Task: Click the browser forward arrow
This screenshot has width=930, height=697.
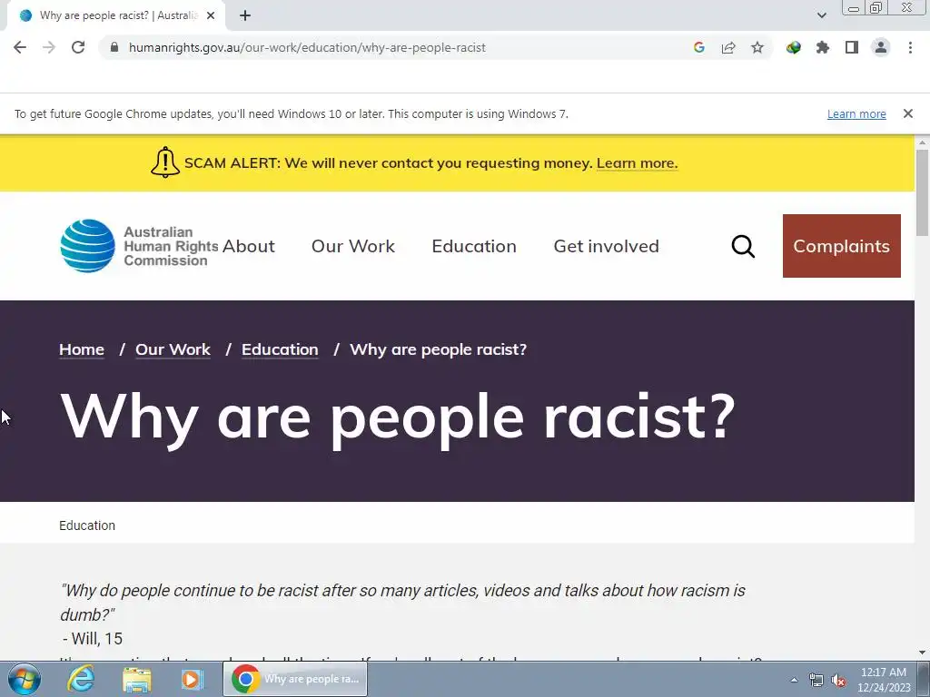Action: click(x=49, y=47)
